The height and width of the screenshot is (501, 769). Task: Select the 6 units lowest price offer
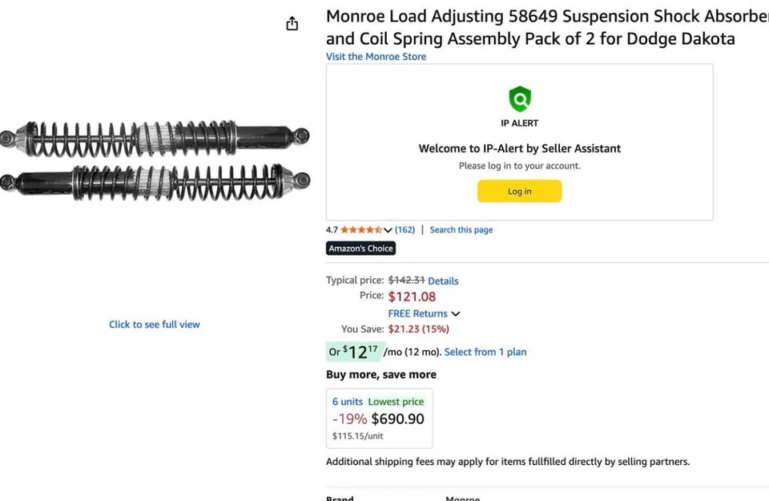[x=380, y=418]
